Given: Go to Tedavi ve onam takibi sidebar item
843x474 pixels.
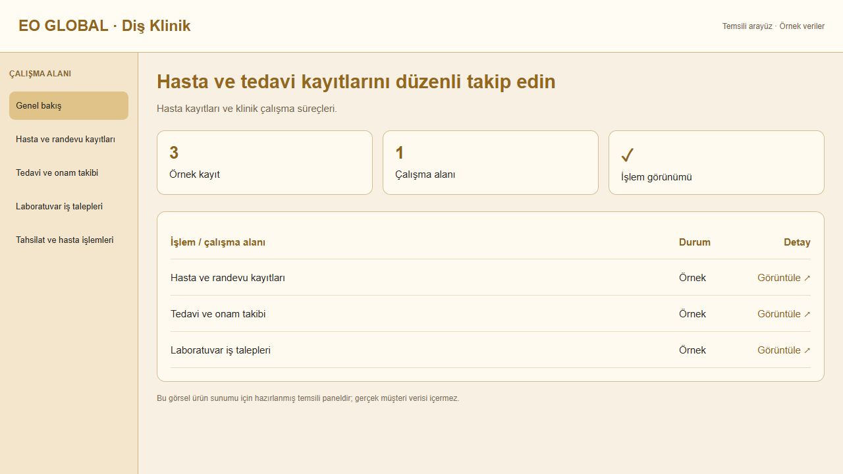Looking at the screenshot, I should point(68,172).
